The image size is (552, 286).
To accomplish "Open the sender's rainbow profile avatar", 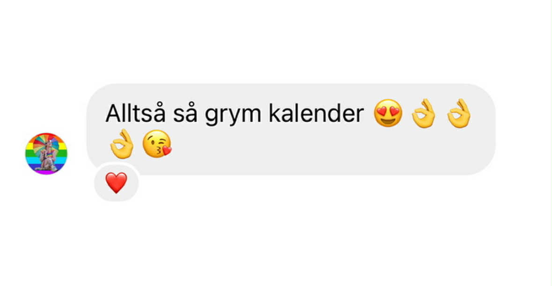I will coord(46,154).
